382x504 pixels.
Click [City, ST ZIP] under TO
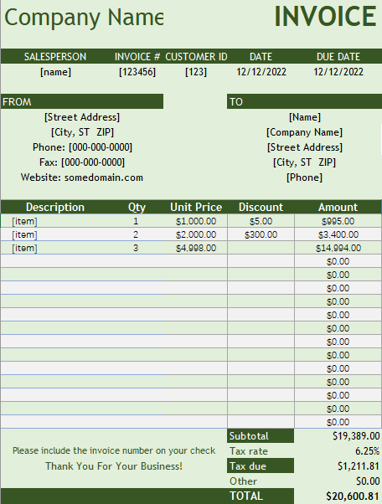(304, 162)
